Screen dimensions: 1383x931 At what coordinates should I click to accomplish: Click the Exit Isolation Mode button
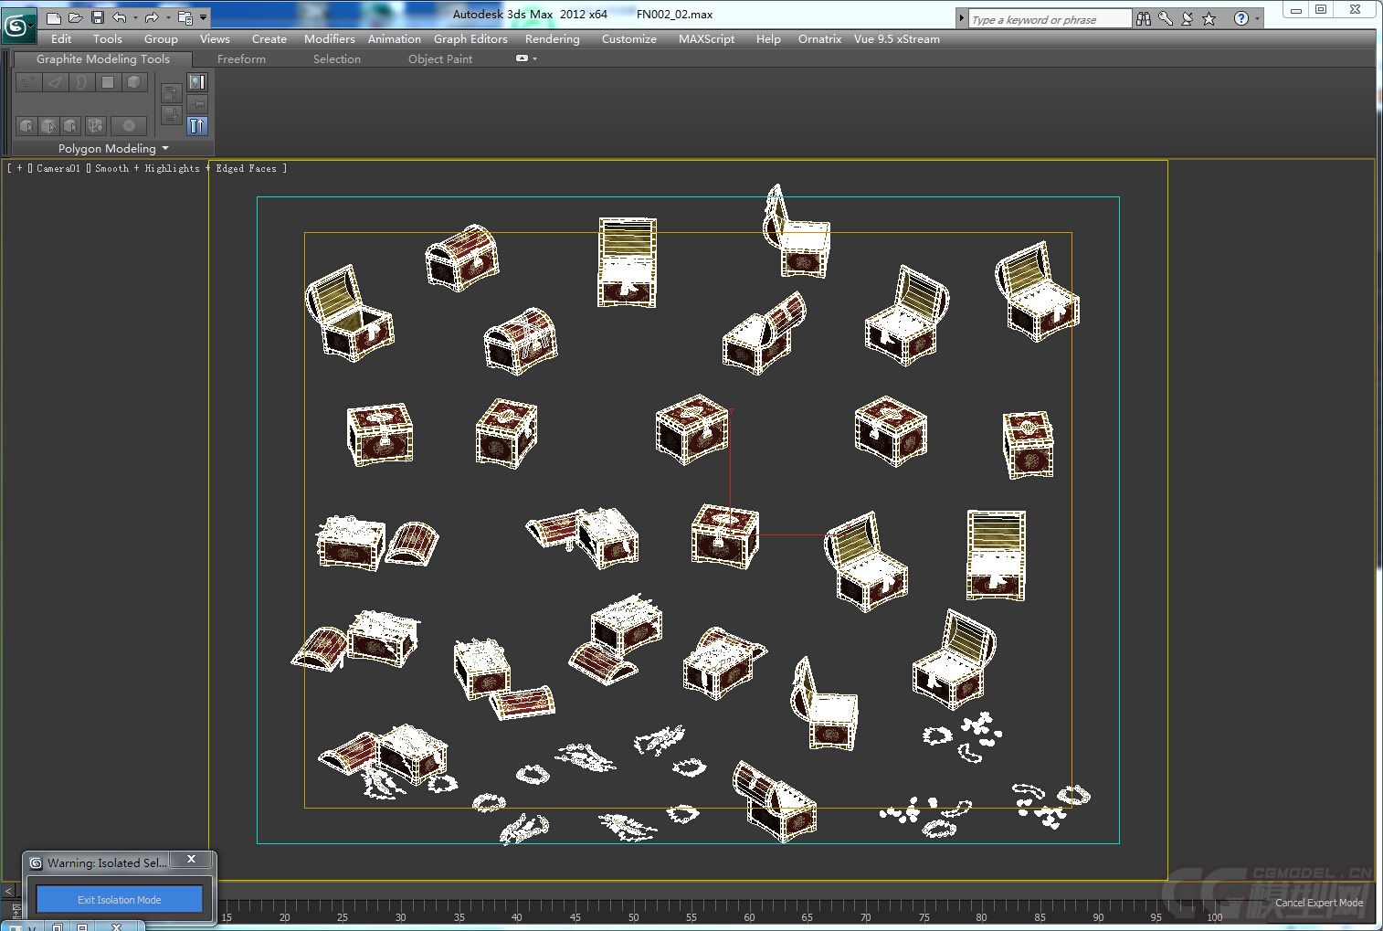coord(120,899)
